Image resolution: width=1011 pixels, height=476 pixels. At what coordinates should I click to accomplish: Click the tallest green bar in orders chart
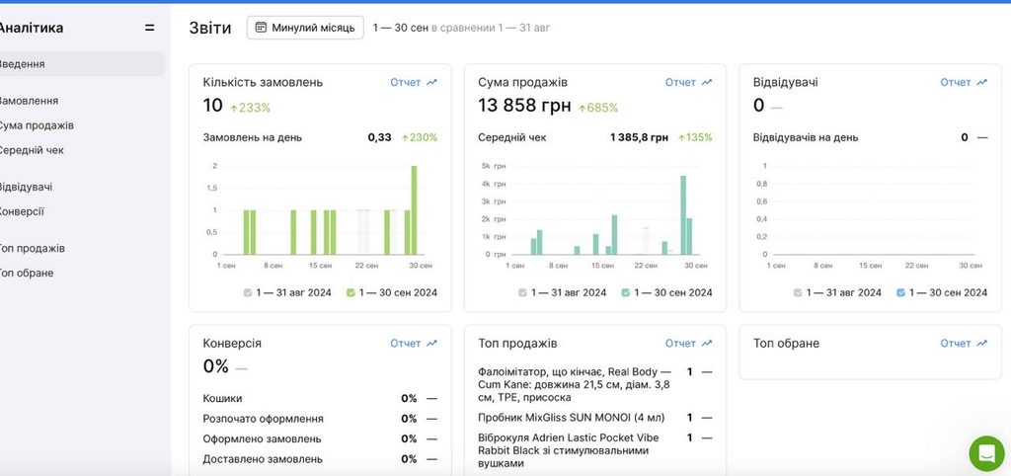coord(414,210)
